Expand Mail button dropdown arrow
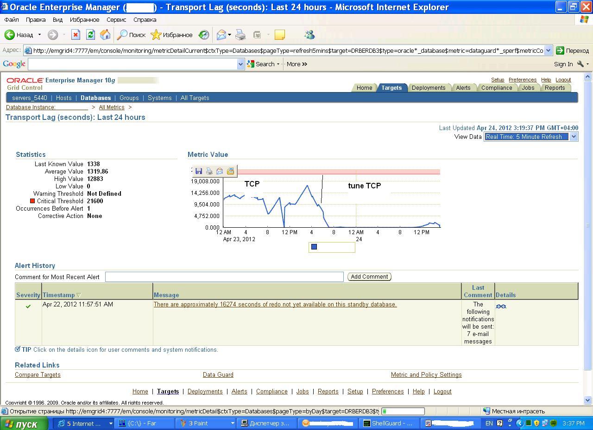Image resolution: width=593 pixels, height=430 pixels. [229, 35]
